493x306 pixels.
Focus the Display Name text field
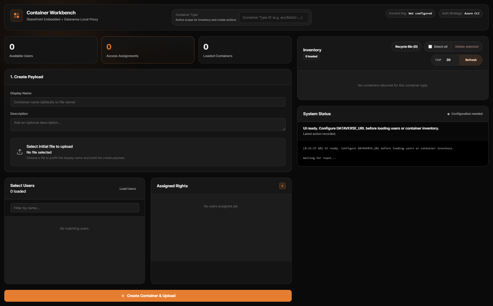pos(148,102)
